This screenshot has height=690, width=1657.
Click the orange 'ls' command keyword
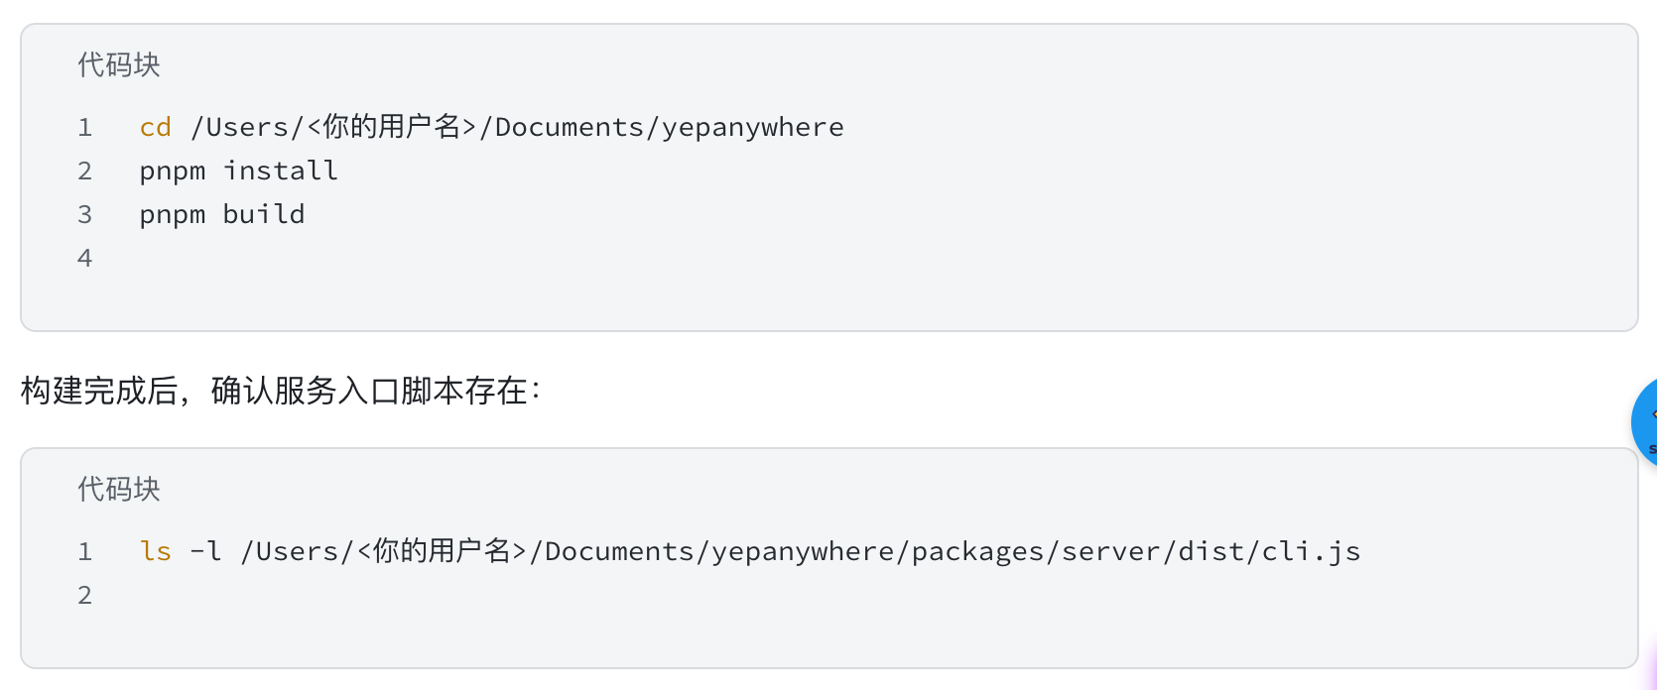coord(156,551)
